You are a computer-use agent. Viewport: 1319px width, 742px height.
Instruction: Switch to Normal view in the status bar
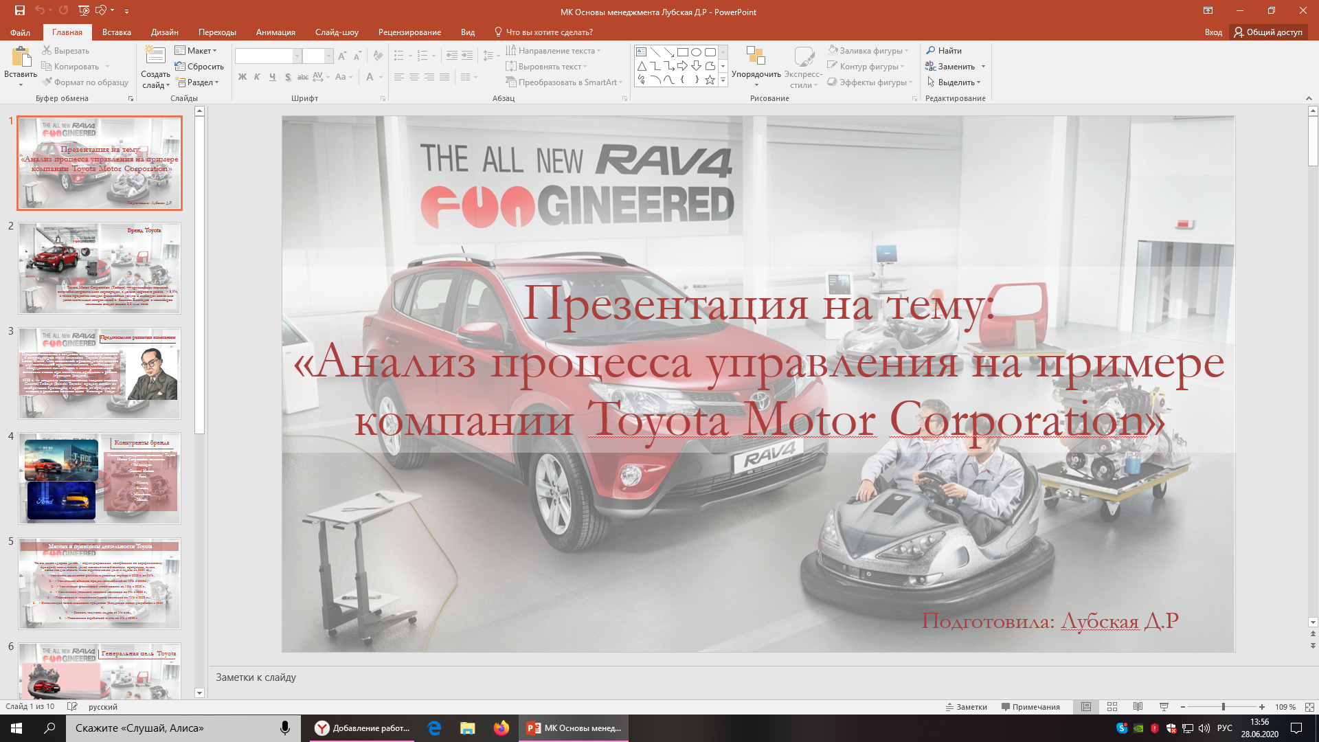(1086, 706)
